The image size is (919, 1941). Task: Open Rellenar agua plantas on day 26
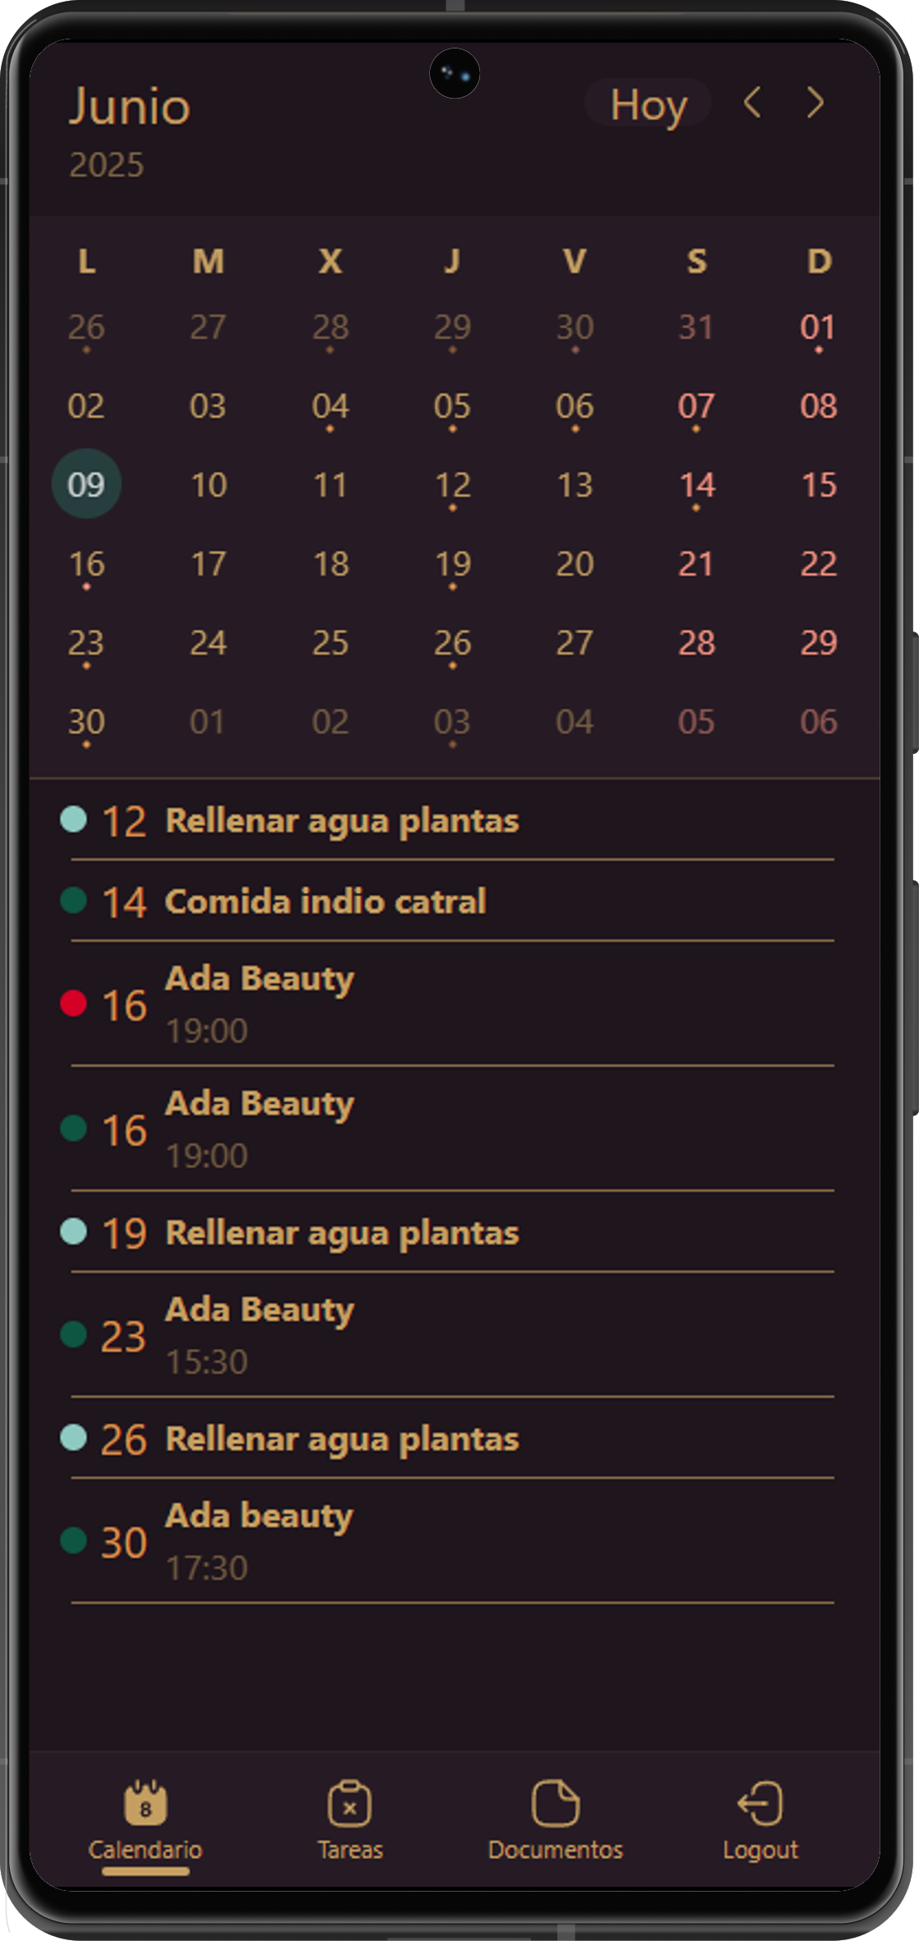pos(342,1440)
